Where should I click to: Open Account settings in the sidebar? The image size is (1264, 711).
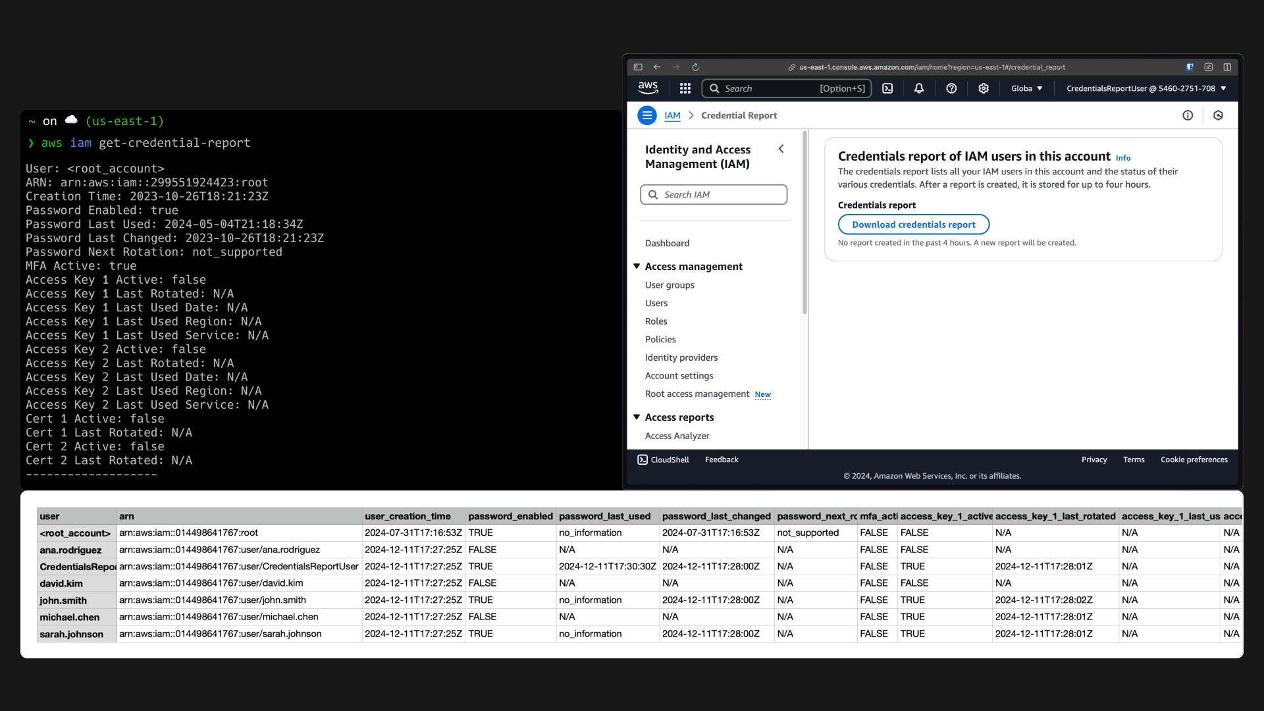[x=679, y=375]
